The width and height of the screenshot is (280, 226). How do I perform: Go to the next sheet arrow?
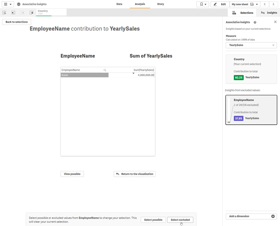(x=273, y=4)
